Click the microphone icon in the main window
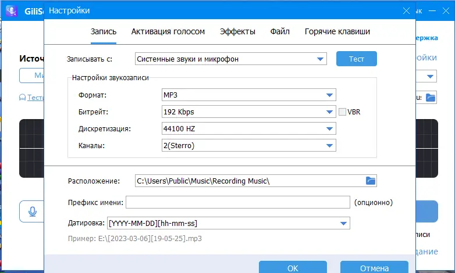The width and height of the screenshot is (455, 273). 32,212
